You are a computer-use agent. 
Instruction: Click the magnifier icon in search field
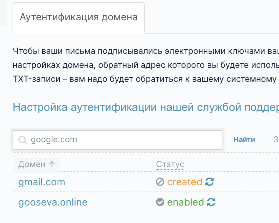[x=23, y=140]
